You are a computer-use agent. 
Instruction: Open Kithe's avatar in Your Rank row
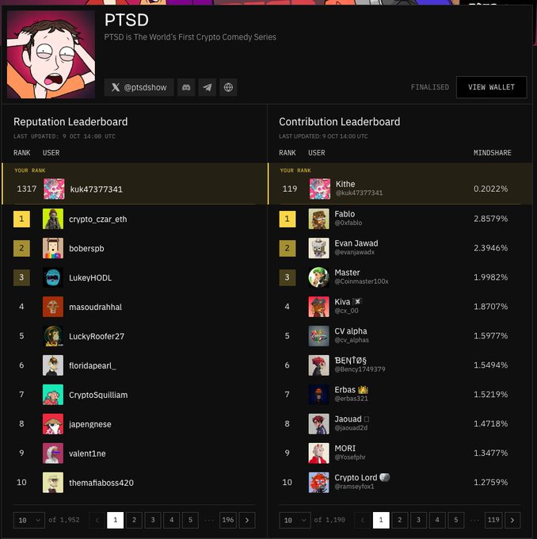pos(320,189)
